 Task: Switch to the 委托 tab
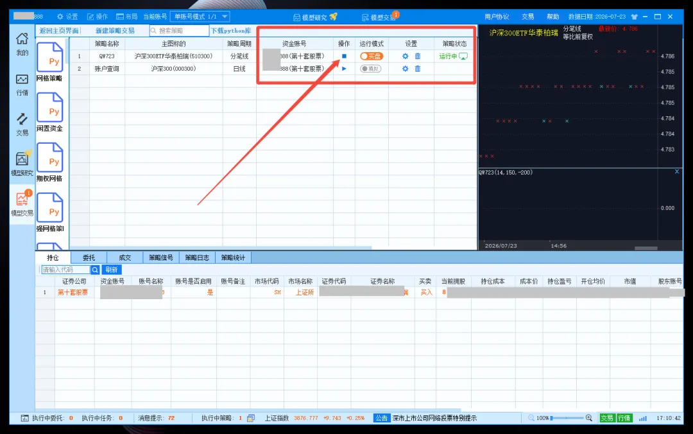[x=89, y=257]
